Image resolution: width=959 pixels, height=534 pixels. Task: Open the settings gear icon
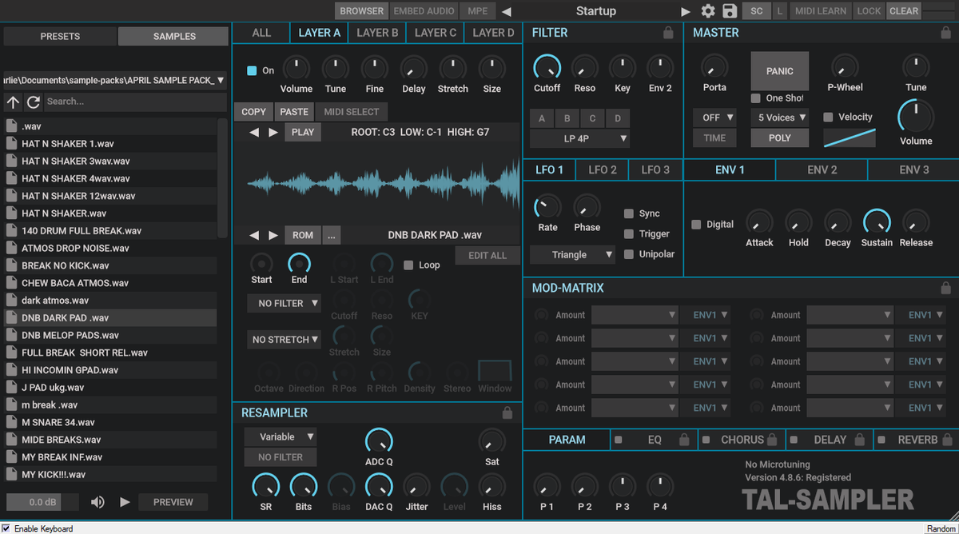(708, 11)
